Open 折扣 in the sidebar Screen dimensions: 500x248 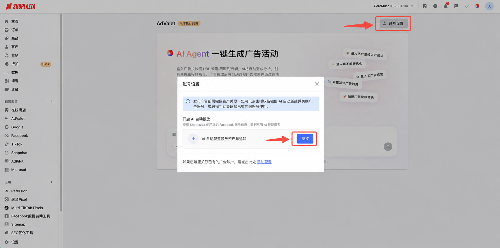pyautogui.click(x=15, y=64)
